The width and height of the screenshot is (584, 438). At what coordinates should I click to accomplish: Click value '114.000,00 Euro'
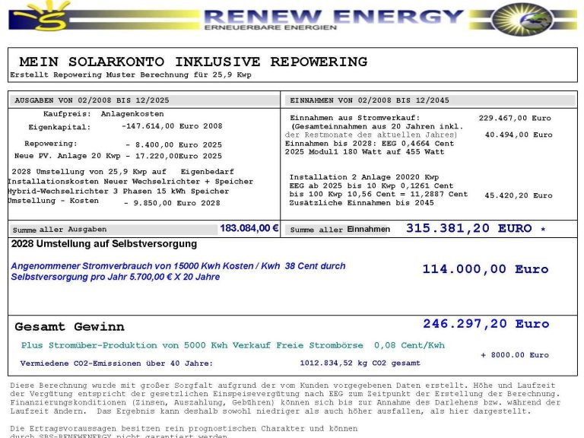(x=486, y=269)
